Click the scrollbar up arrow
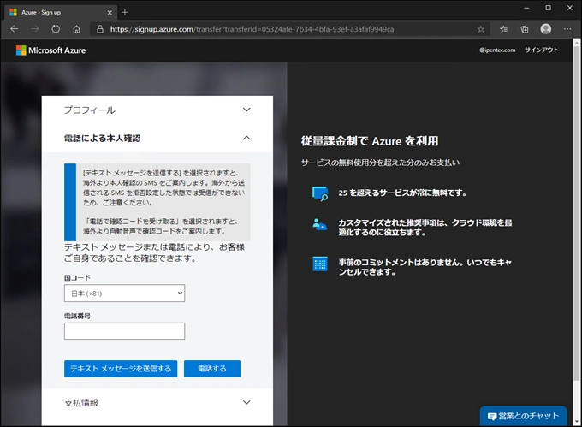The image size is (582, 427). click(576, 42)
